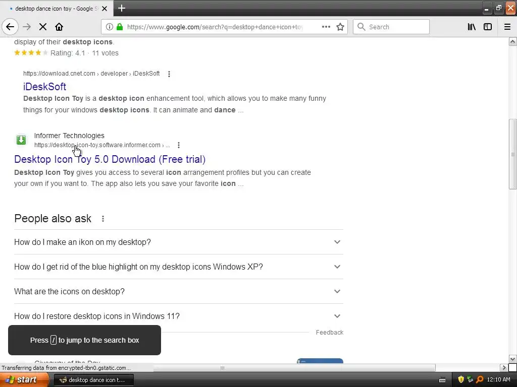Click the Informer Technologies site name
Screen dimensions: 517x387
(x=69, y=136)
